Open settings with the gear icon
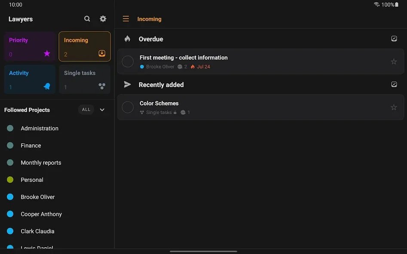Image resolution: width=407 pixels, height=254 pixels. pyautogui.click(x=103, y=18)
